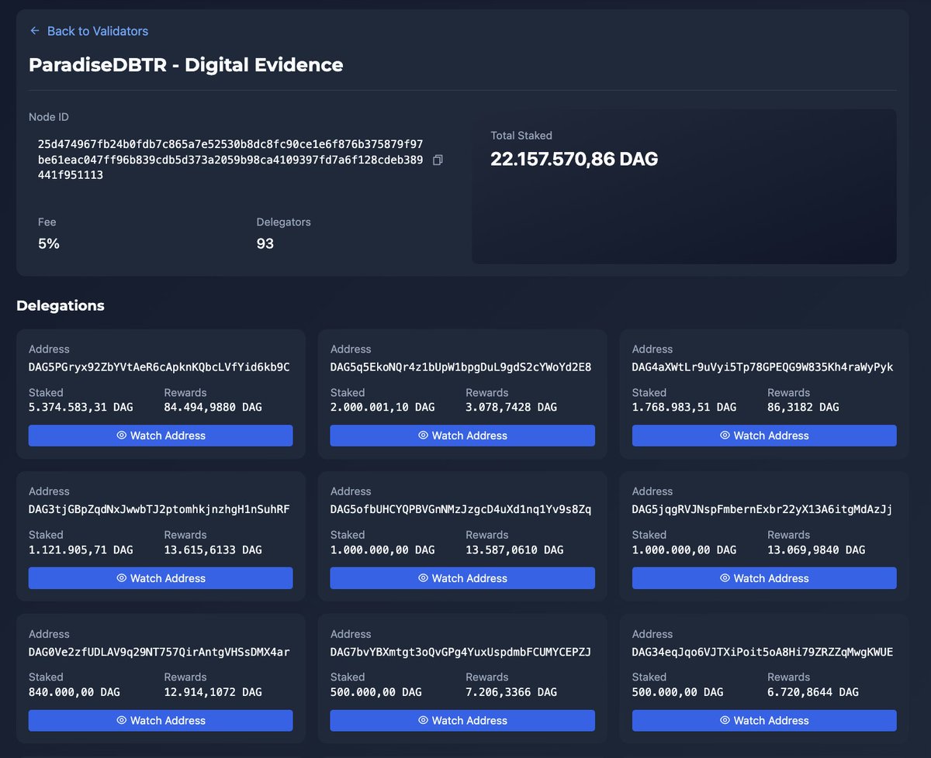This screenshot has height=758, width=931.
Task: Click rewards amount 13.615,6133 DAG
Action: (213, 550)
